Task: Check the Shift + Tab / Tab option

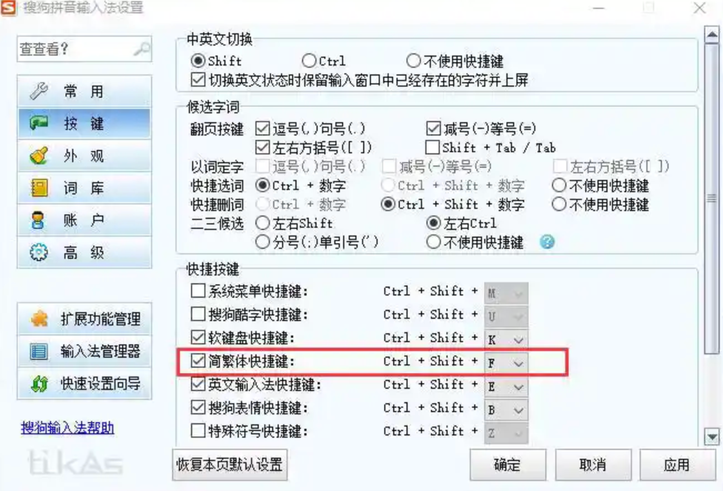Action: click(433, 148)
